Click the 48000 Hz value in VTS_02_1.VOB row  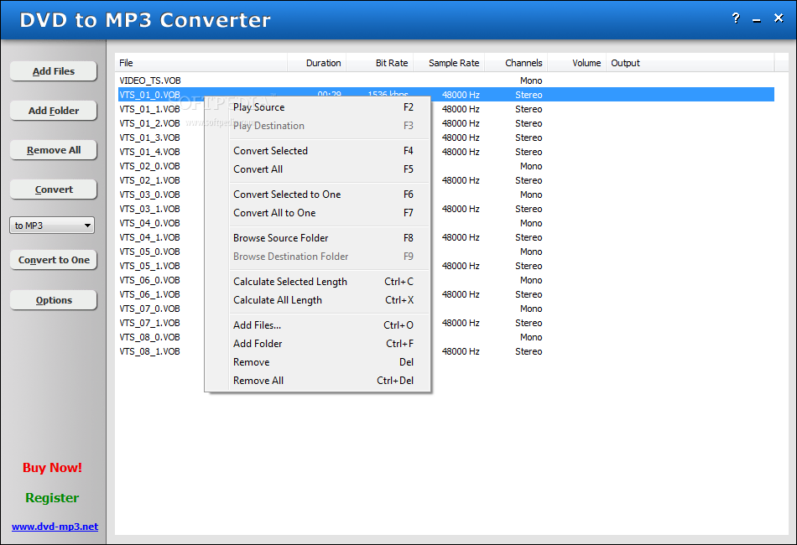click(x=461, y=179)
